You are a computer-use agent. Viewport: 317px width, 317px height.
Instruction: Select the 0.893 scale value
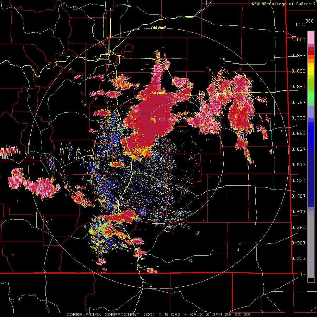pyautogui.click(x=298, y=71)
